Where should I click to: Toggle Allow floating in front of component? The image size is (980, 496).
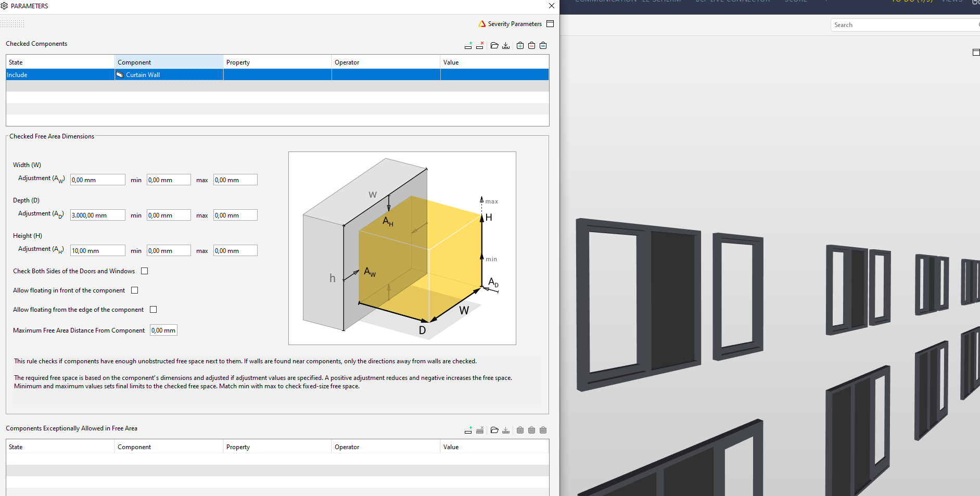point(135,290)
